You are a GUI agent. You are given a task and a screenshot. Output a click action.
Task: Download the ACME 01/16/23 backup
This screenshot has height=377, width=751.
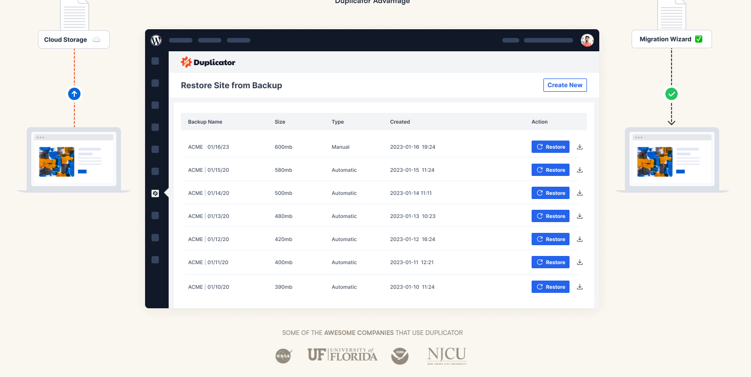[x=580, y=147]
